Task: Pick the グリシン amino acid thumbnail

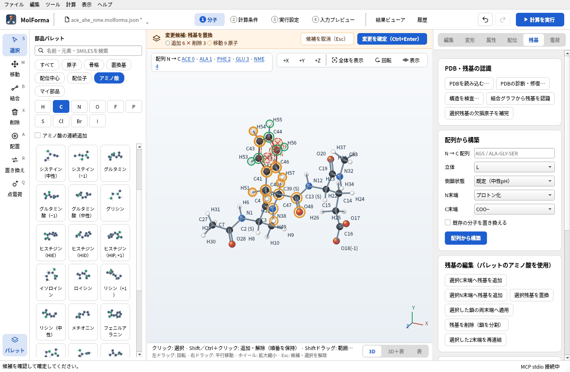Action: click(115, 203)
